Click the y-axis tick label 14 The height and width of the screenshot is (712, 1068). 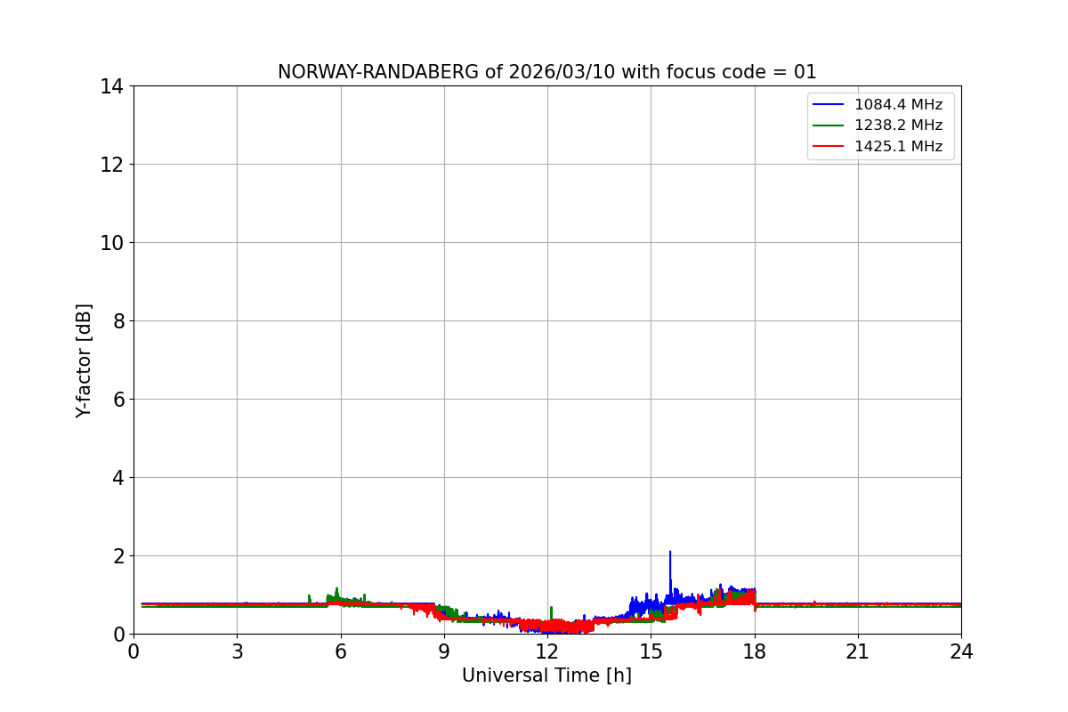pyautogui.click(x=113, y=86)
